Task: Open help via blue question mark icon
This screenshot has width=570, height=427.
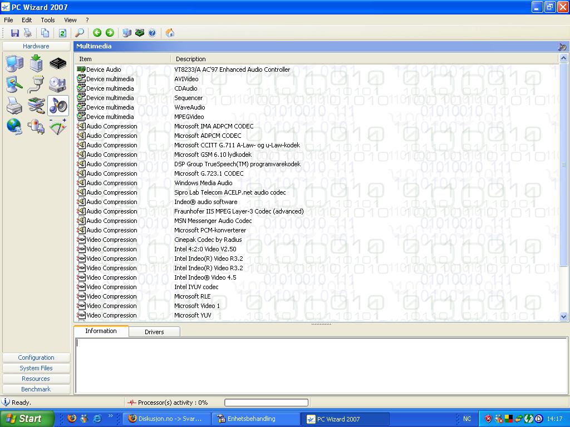Action: point(153,33)
